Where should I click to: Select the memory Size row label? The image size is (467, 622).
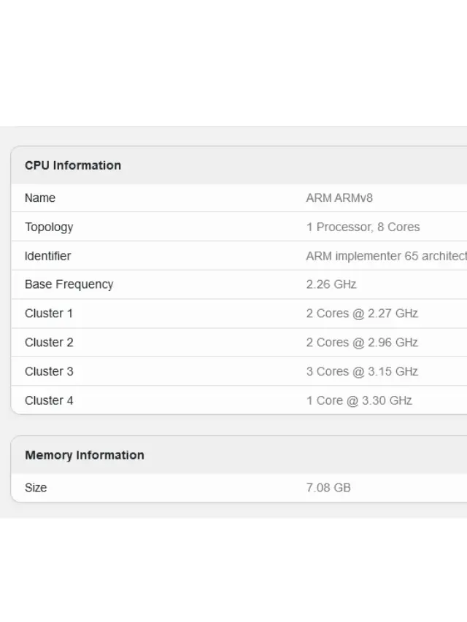pyautogui.click(x=36, y=488)
